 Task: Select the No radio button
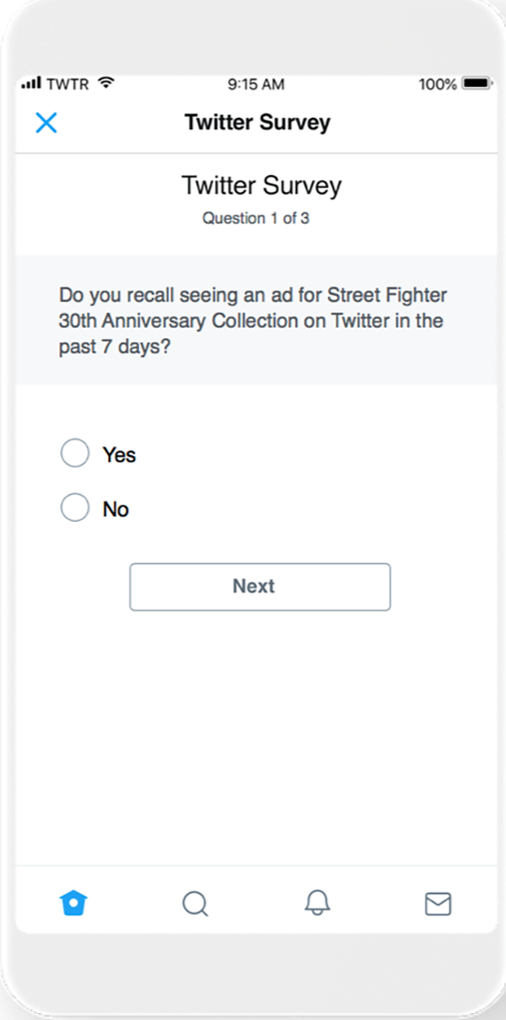click(75, 508)
